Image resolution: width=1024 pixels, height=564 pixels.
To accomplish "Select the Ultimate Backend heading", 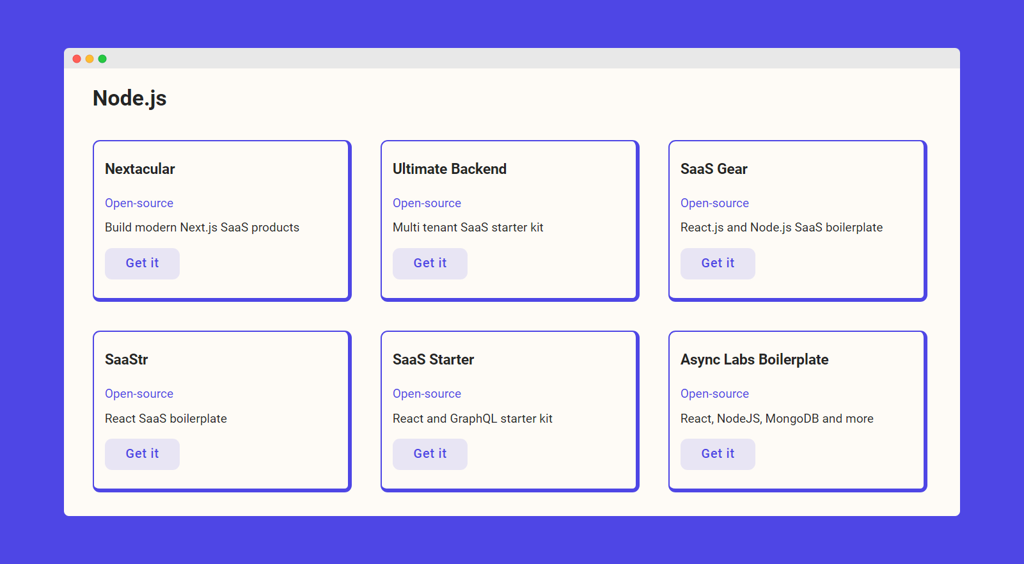I will click(450, 169).
